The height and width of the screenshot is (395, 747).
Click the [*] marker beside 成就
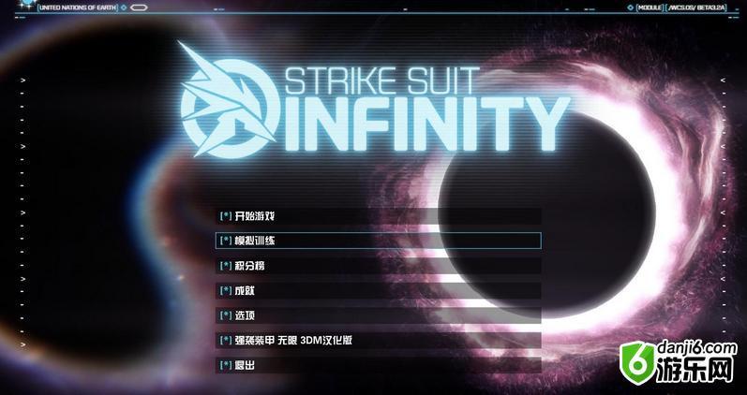pyautogui.click(x=225, y=290)
